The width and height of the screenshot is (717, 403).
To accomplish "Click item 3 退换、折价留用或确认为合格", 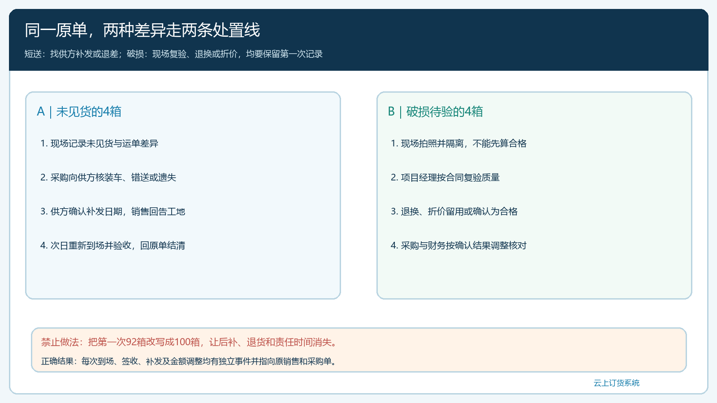I will tap(454, 211).
